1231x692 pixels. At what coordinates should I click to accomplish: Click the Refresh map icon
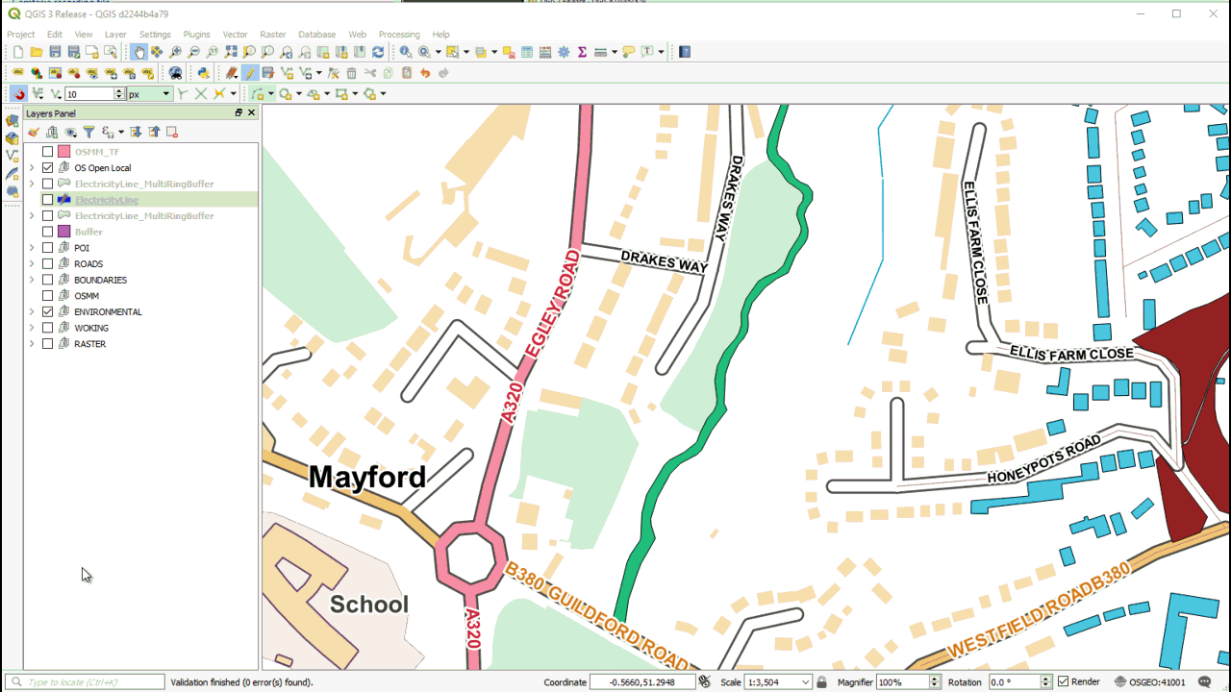[x=378, y=52]
